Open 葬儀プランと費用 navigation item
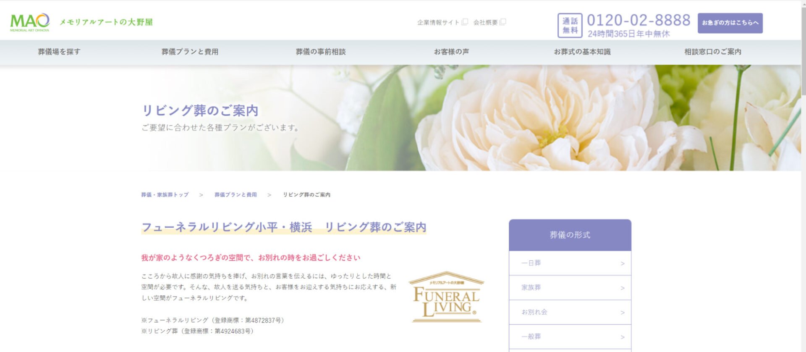Viewport: 806px width, 352px height. click(x=190, y=52)
